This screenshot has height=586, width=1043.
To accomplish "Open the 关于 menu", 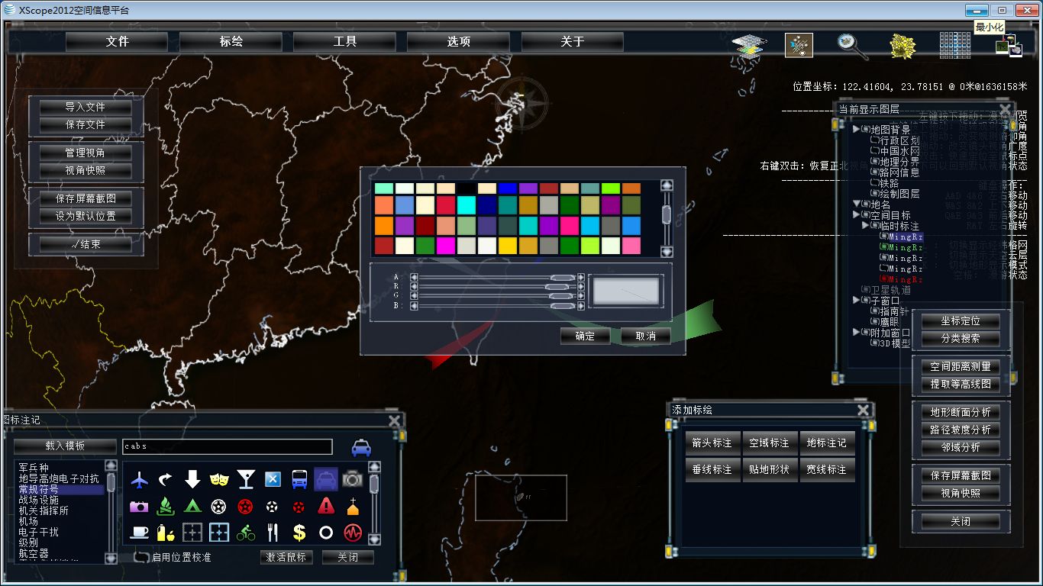I will (572, 42).
